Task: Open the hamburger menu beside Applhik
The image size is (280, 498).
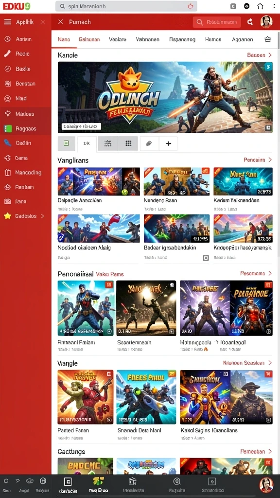Action: coord(7,22)
